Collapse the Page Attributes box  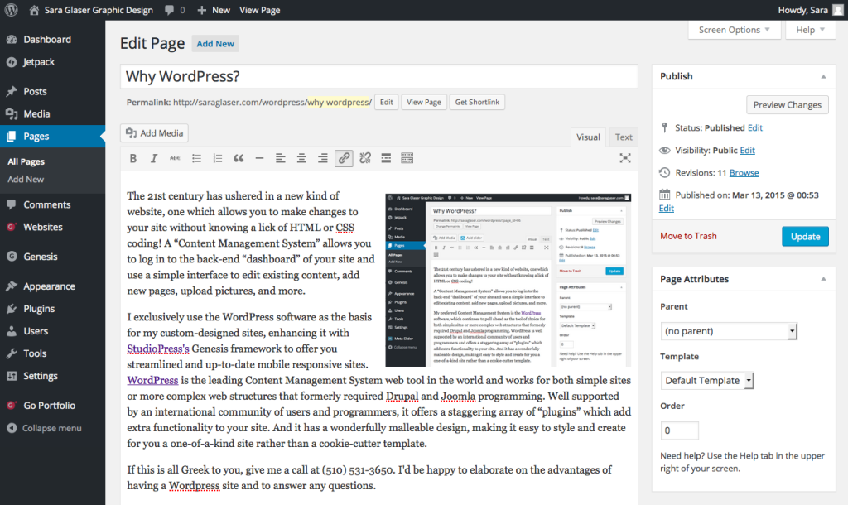[823, 279]
